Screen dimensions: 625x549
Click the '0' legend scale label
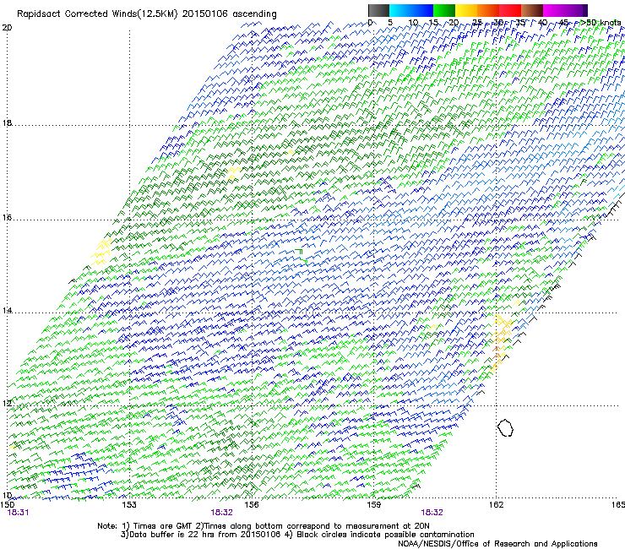point(370,23)
